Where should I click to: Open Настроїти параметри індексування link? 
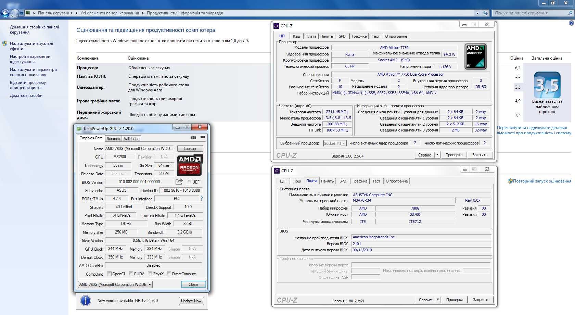[30, 59]
